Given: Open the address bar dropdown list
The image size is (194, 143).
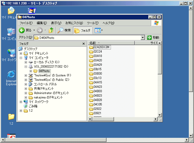Looking at the screenshot, I should (143, 38).
